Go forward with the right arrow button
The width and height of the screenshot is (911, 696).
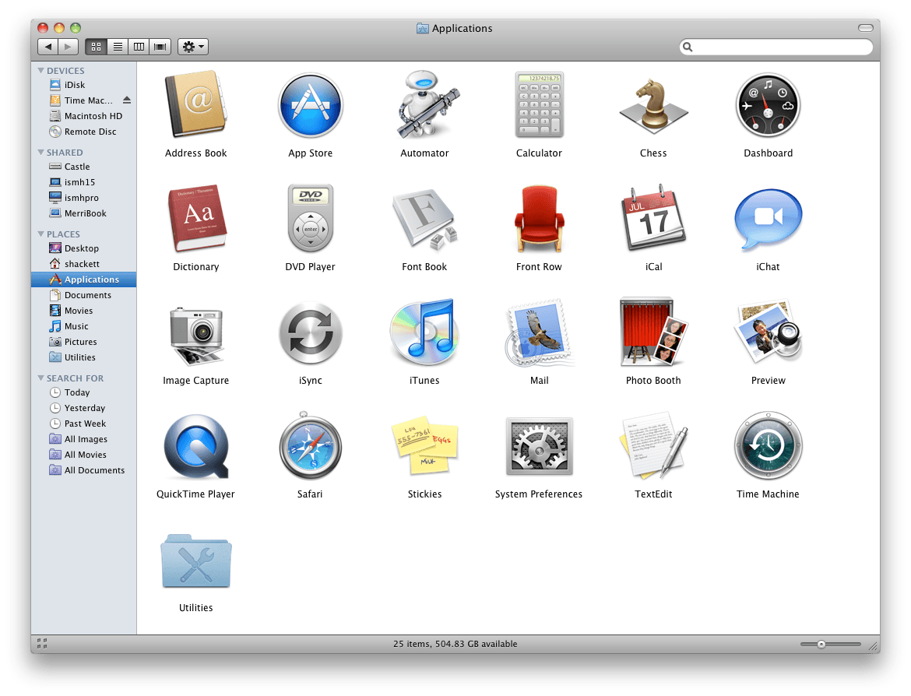click(x=68, y=47)
